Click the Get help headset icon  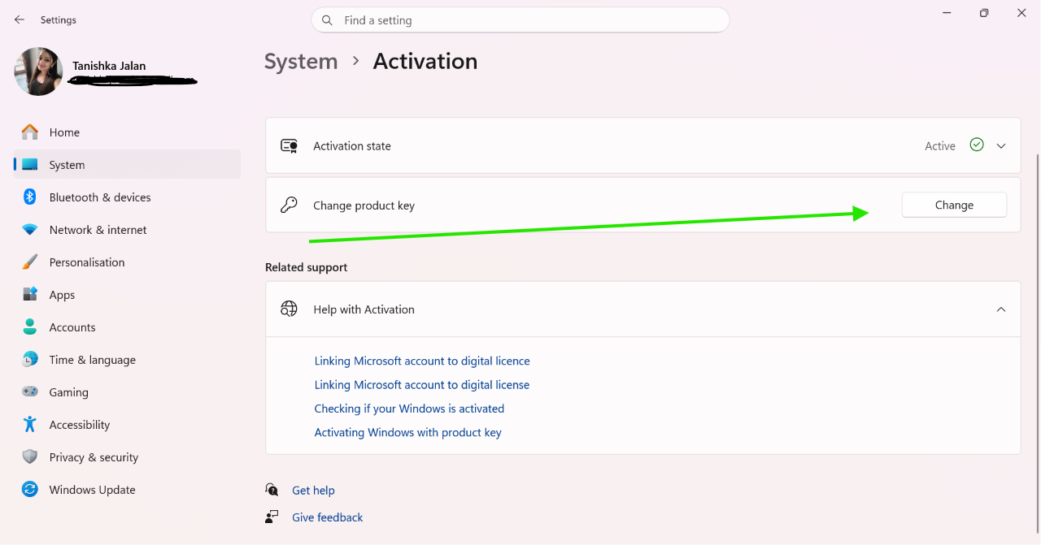click(272, 490)
